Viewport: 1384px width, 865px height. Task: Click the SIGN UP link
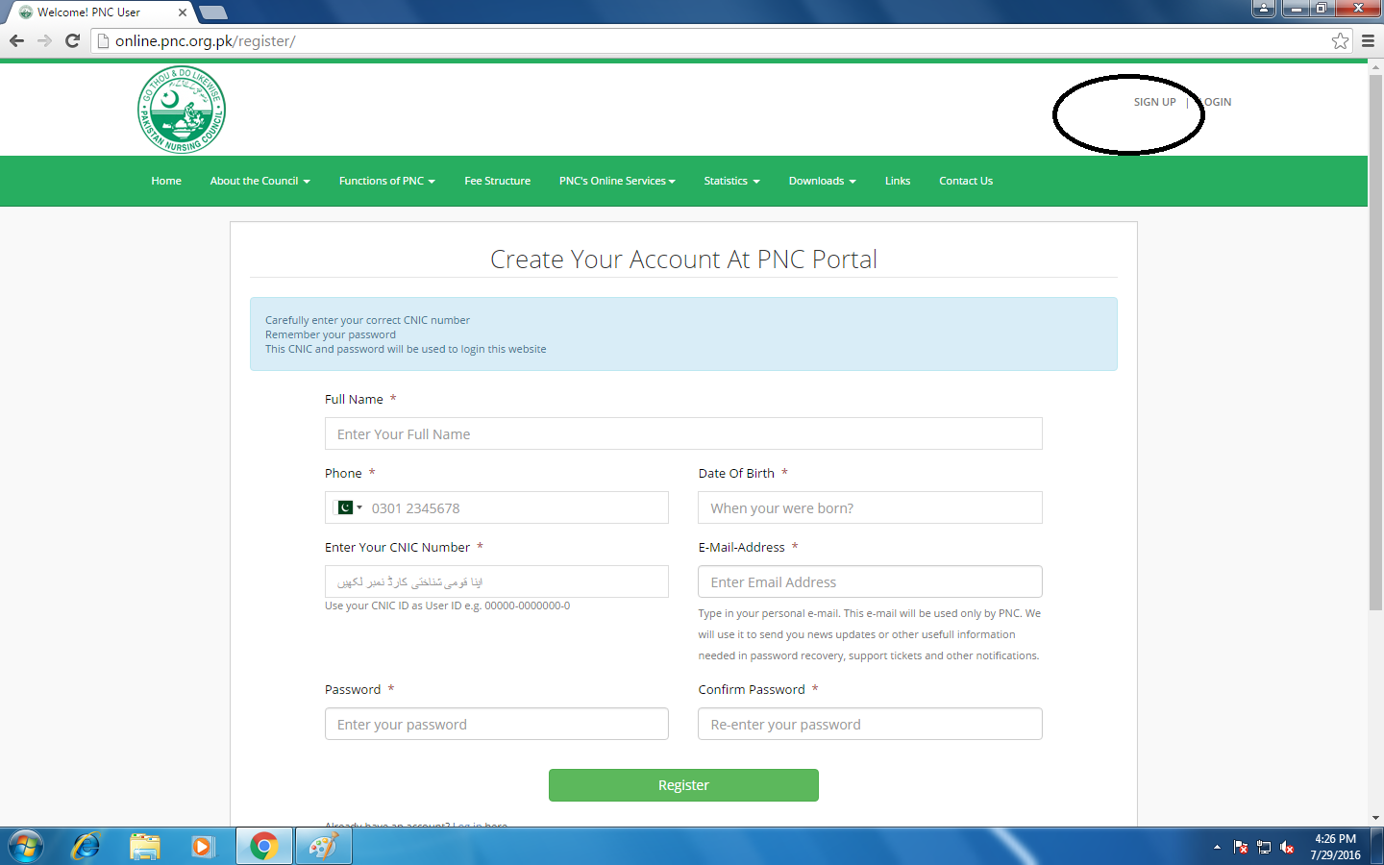pos(1154,102)
